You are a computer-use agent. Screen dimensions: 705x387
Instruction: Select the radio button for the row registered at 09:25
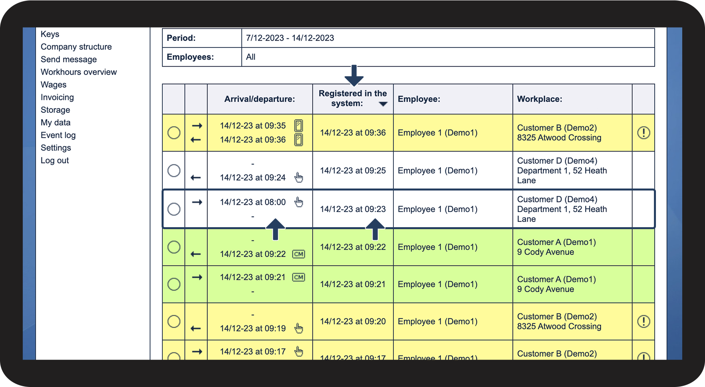(174, 171)
